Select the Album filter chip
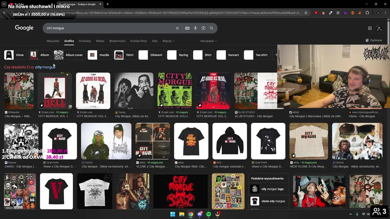Viewport: 390px width, 219px height. [x=40, y=55]
